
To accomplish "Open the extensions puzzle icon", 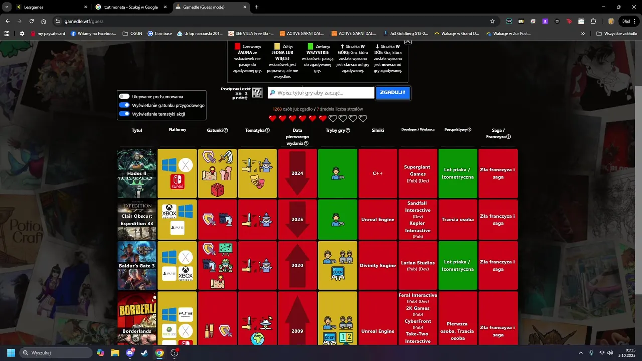I will [593, 21].
